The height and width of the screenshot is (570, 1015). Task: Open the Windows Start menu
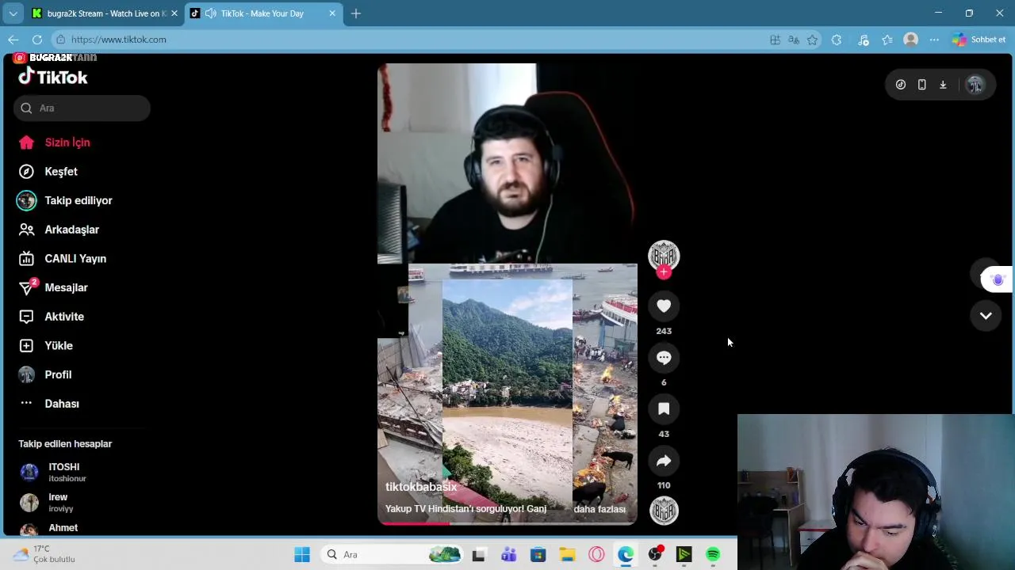coord(302,555)
